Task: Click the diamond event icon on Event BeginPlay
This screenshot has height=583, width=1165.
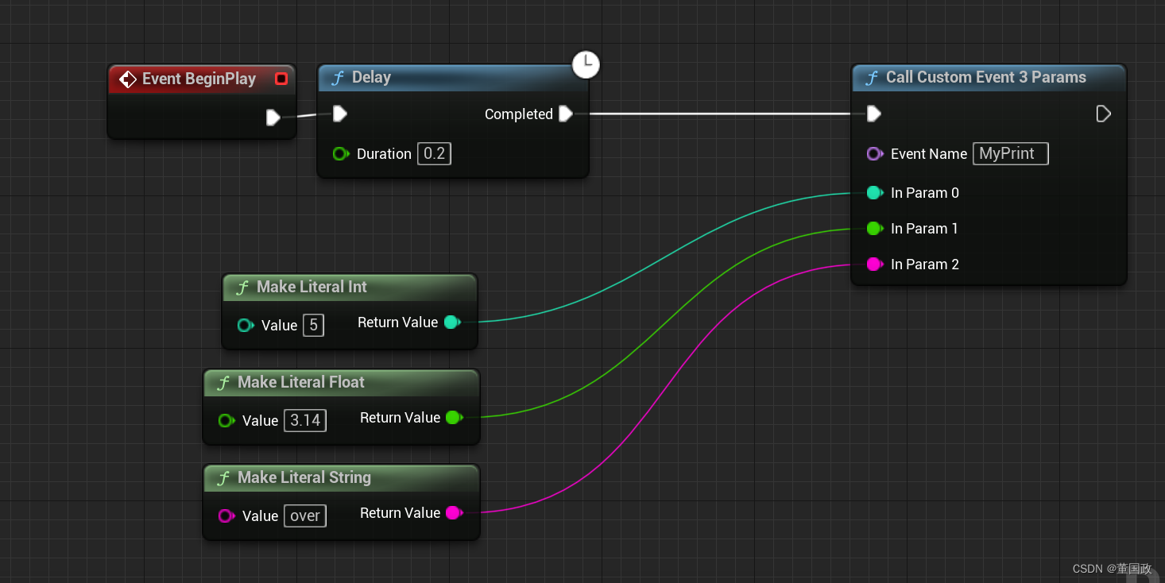Action: (x=128, y=79)
